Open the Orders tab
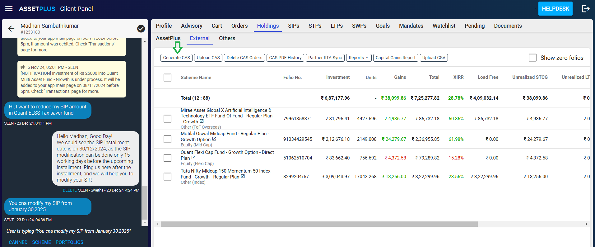 tap(239, 26)
